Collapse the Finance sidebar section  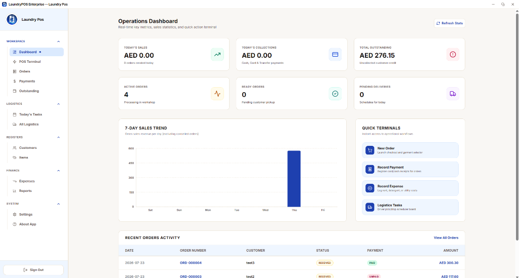pos(59,171)
